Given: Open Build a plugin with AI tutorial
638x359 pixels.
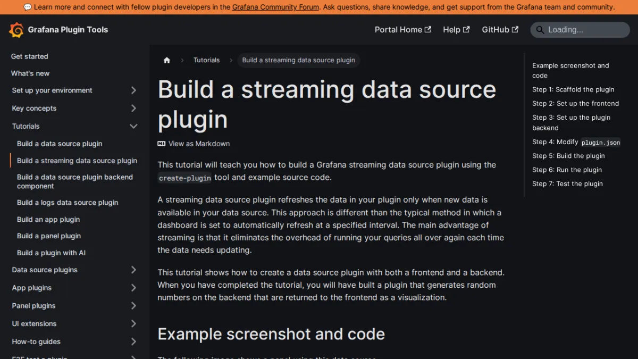Looking at the screenshot, I should [x=51, y=253].
